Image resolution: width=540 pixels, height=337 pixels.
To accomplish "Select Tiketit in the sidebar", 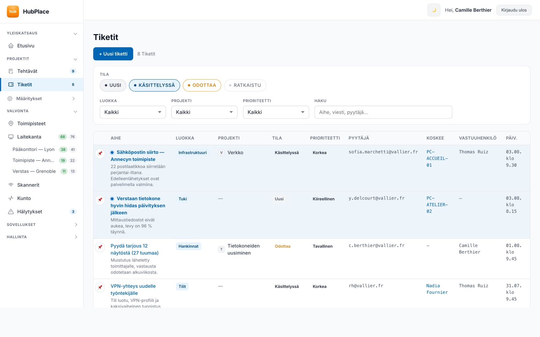I will tap(42, 85).
